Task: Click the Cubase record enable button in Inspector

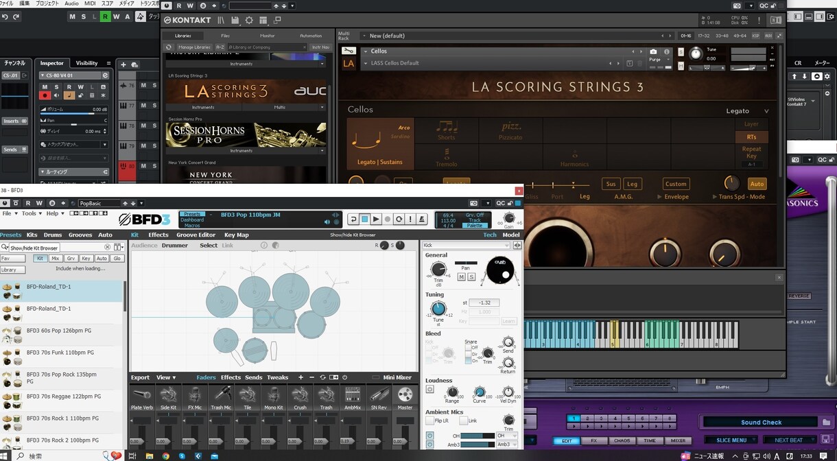Action: point(45,96)
